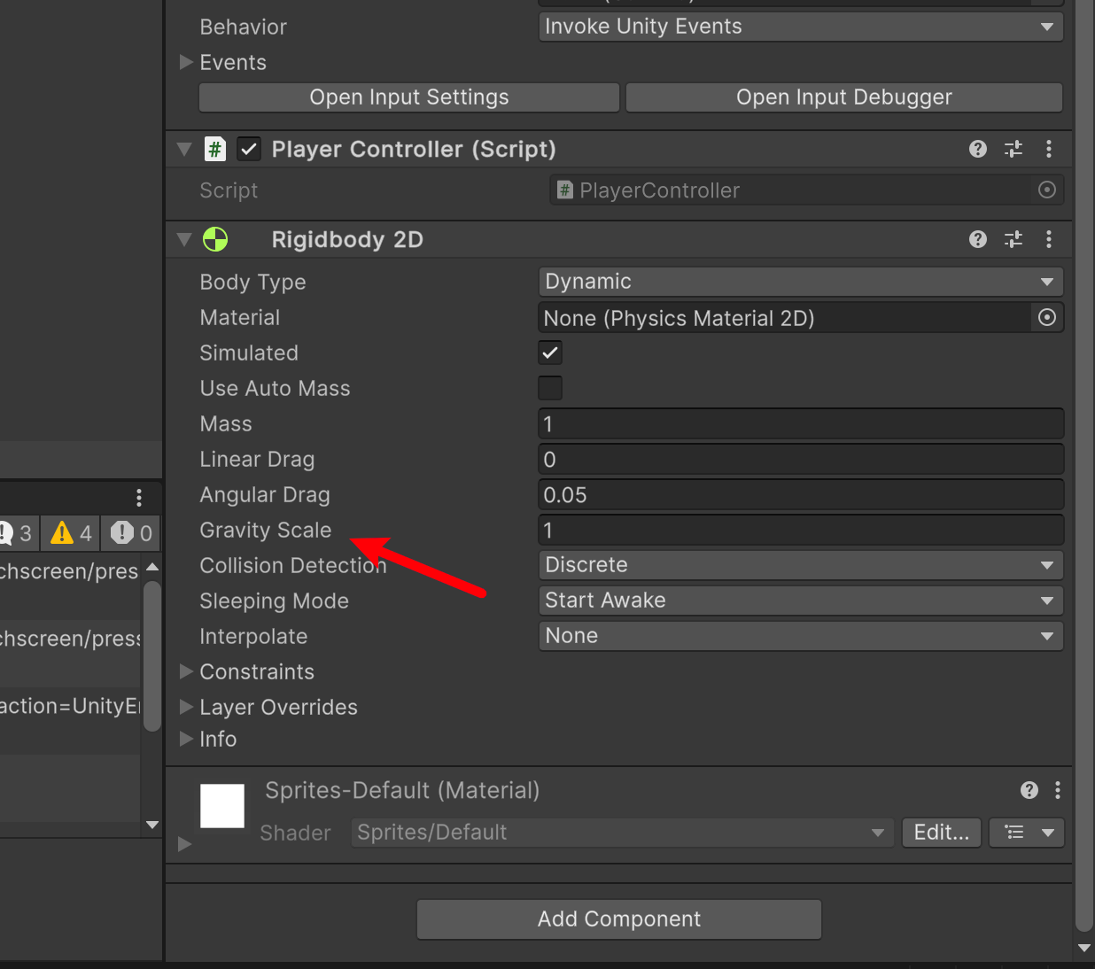Screen dimensions: 1095x969
Task: Click the Linear Drag label
Action: 257,459
